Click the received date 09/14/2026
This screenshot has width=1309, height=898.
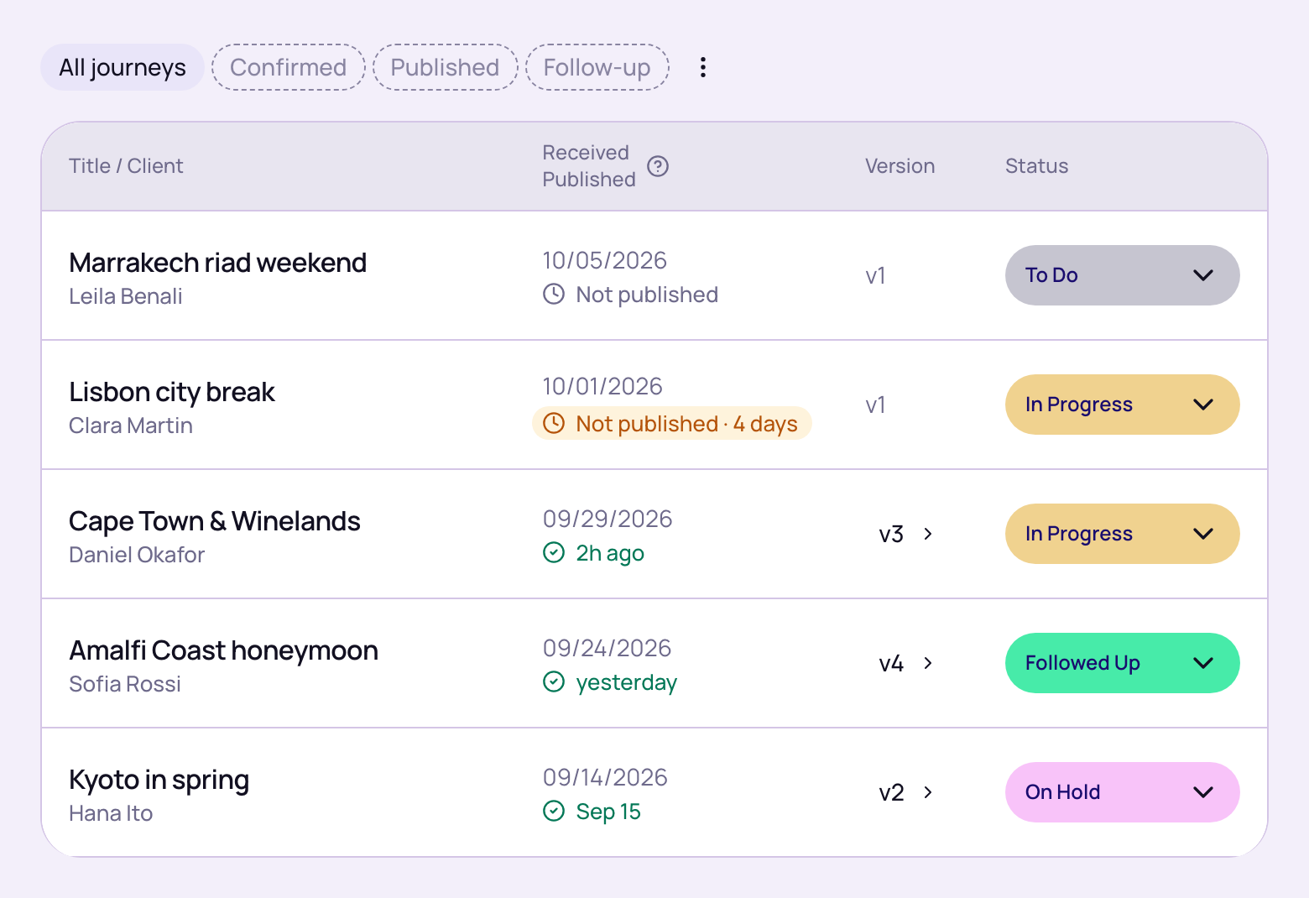pos(605,777)
